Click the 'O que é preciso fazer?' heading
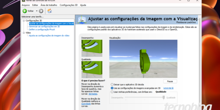Screen dimensions: 220x110 point(93,81)
